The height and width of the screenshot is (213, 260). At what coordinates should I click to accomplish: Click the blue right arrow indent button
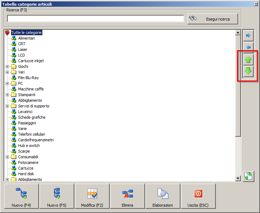point(248,35)
